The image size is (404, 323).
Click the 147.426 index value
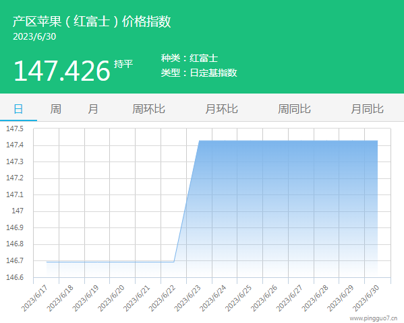62,71
